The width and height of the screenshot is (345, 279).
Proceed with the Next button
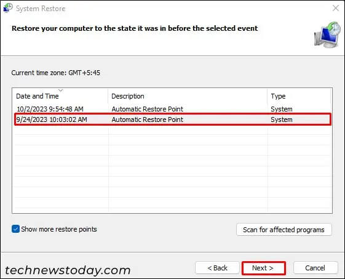pos(264,268)
